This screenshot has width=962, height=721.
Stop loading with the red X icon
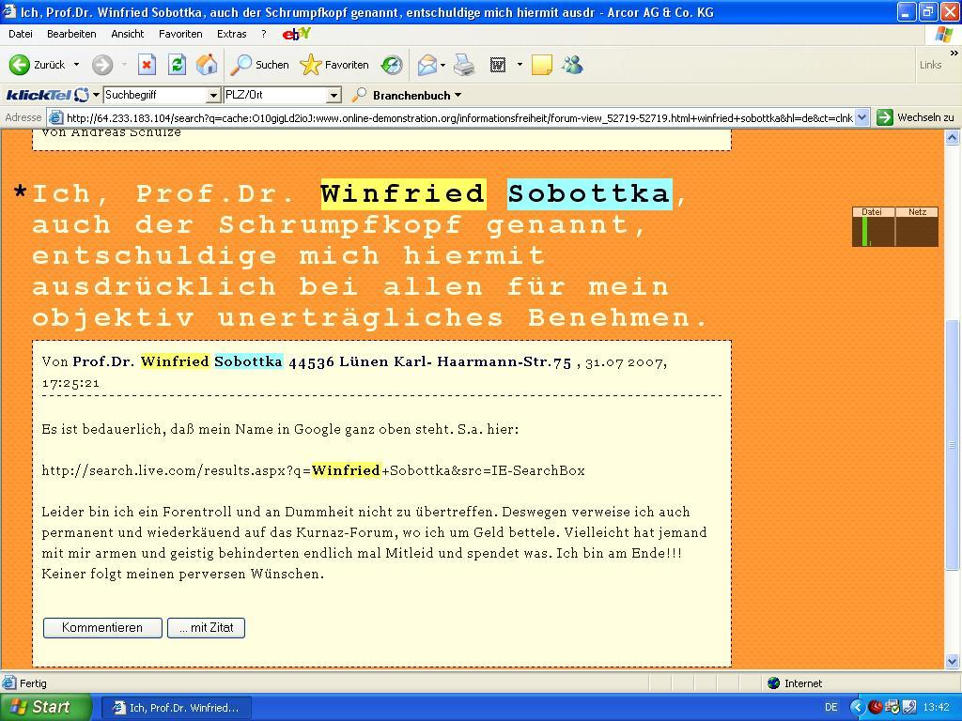[147, 65]
